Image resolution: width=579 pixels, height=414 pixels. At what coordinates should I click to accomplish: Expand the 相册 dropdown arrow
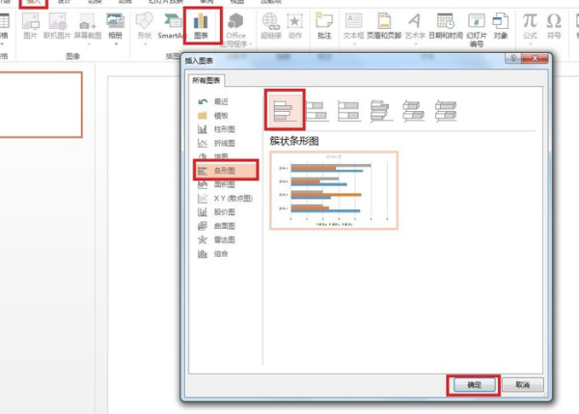(116, 44)
